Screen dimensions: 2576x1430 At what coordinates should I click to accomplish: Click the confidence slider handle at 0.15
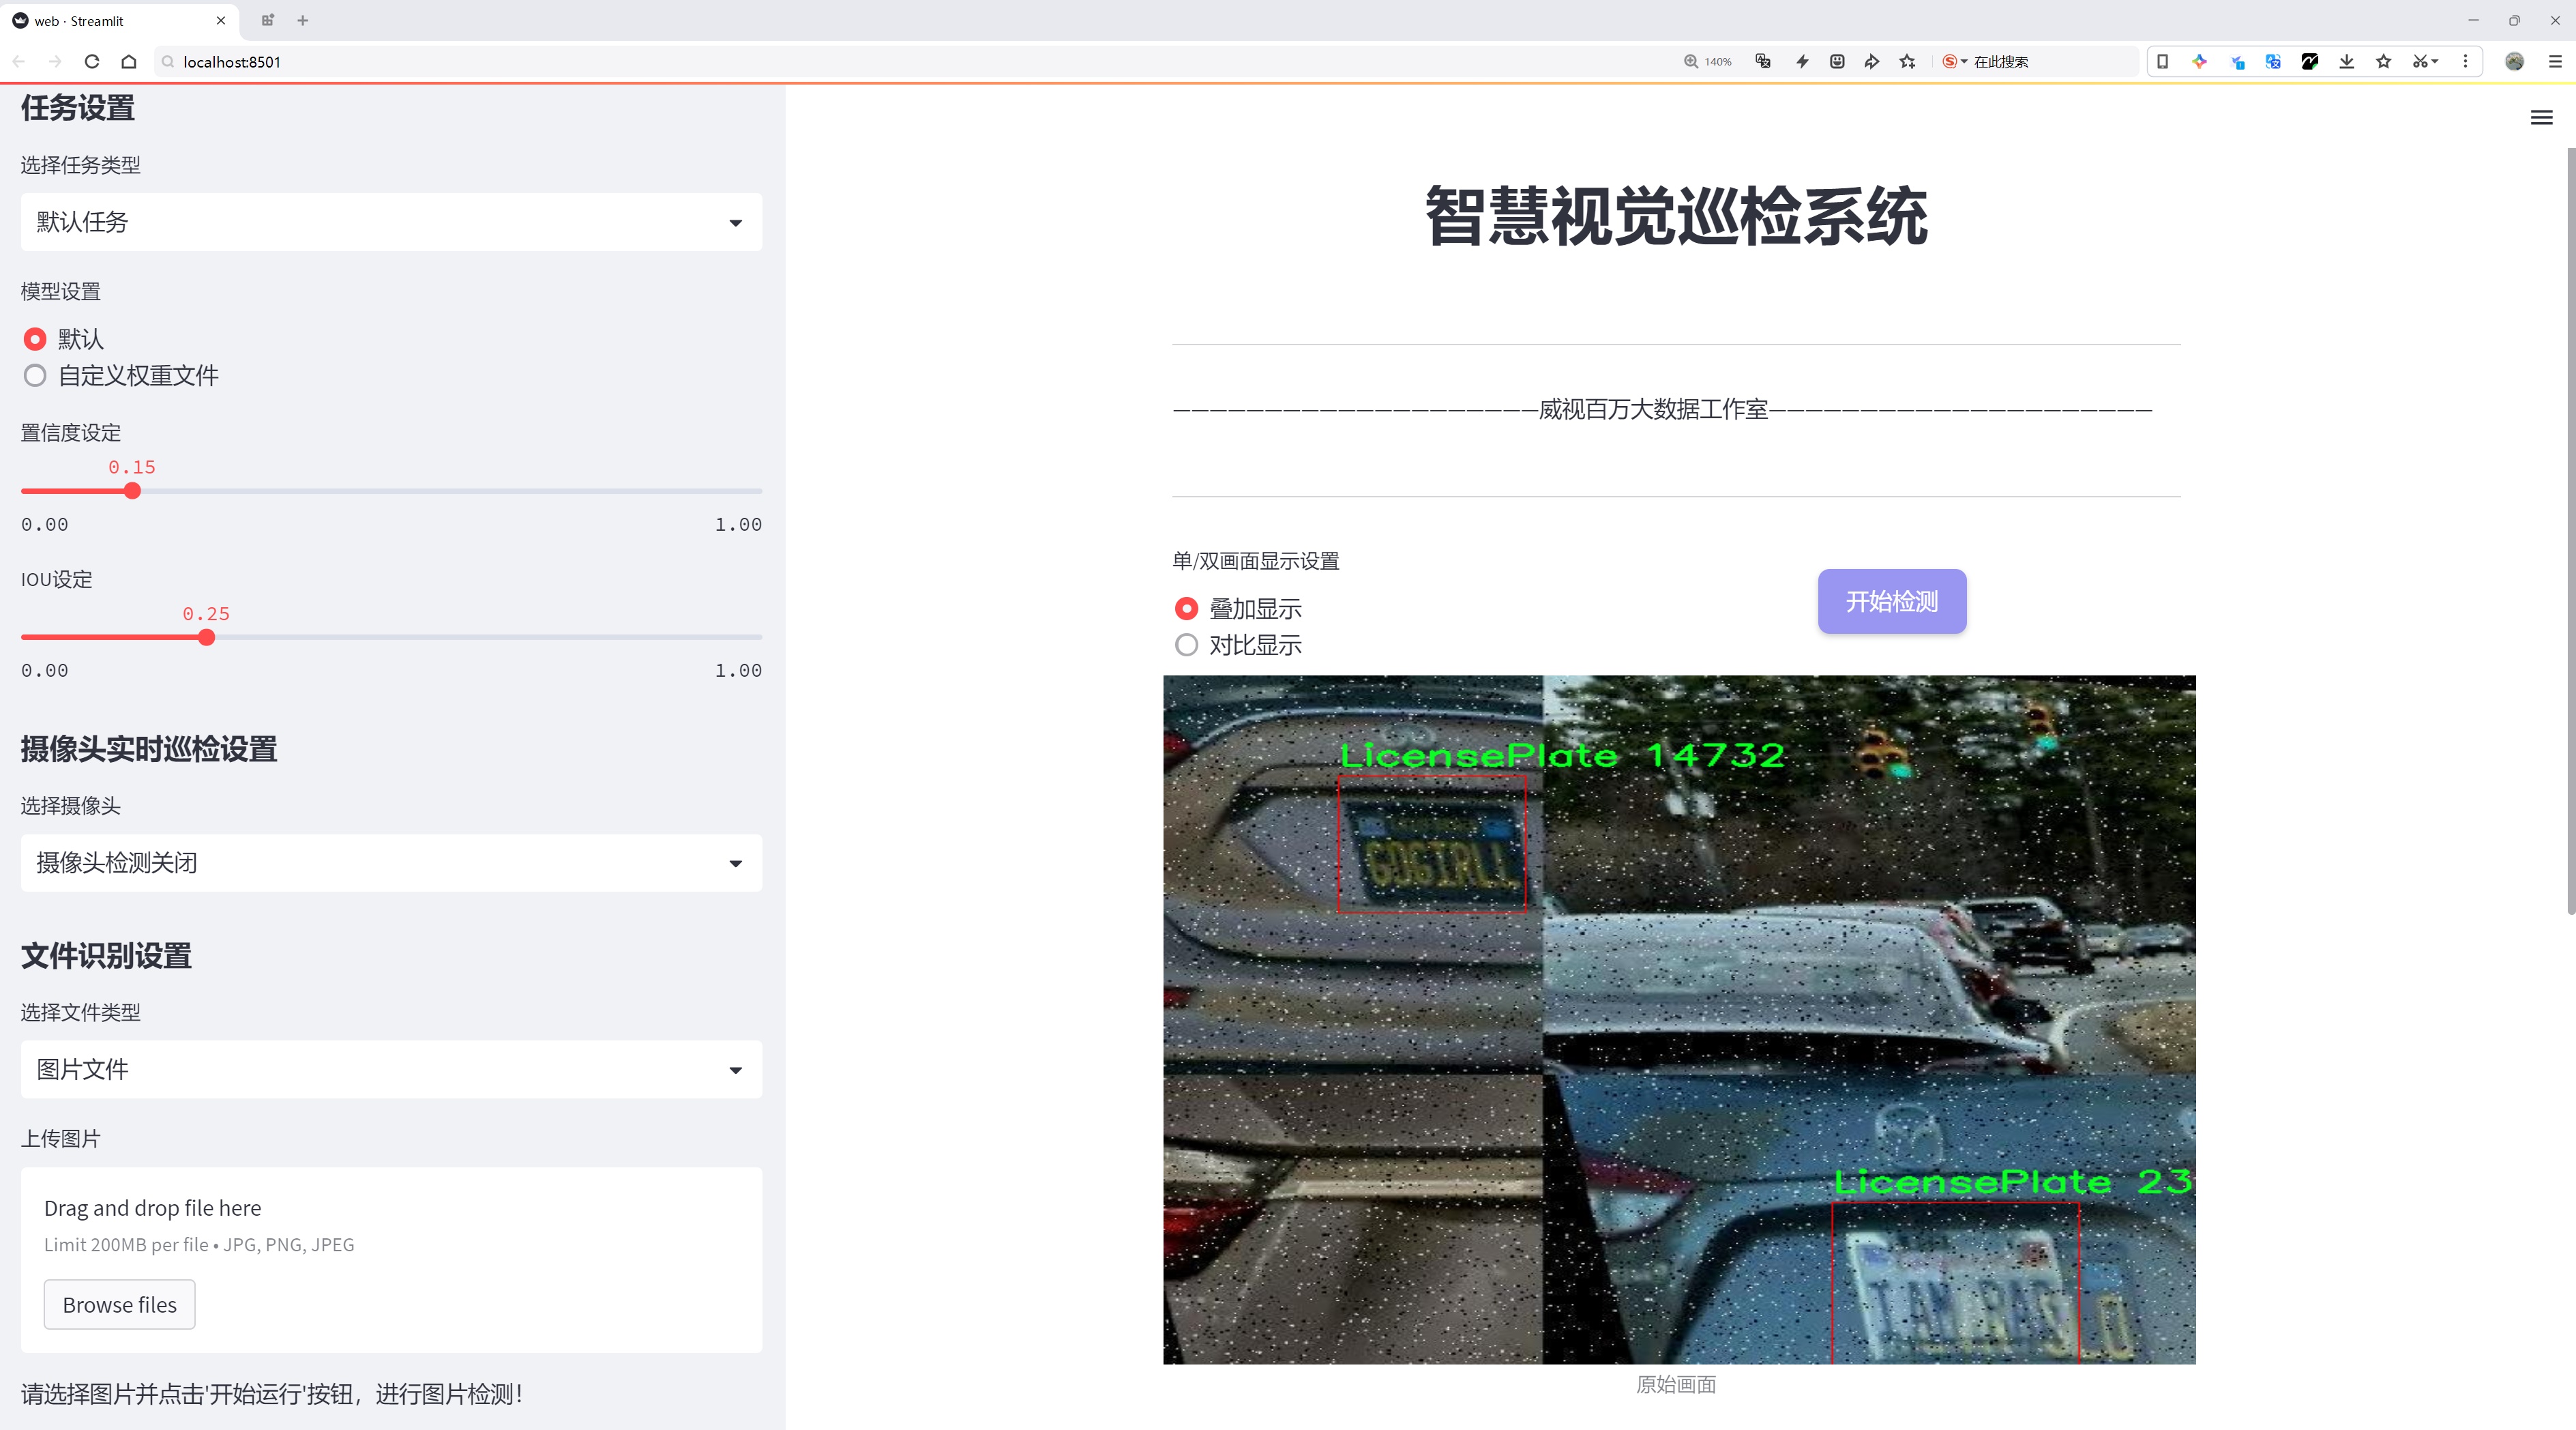[132, 491]
